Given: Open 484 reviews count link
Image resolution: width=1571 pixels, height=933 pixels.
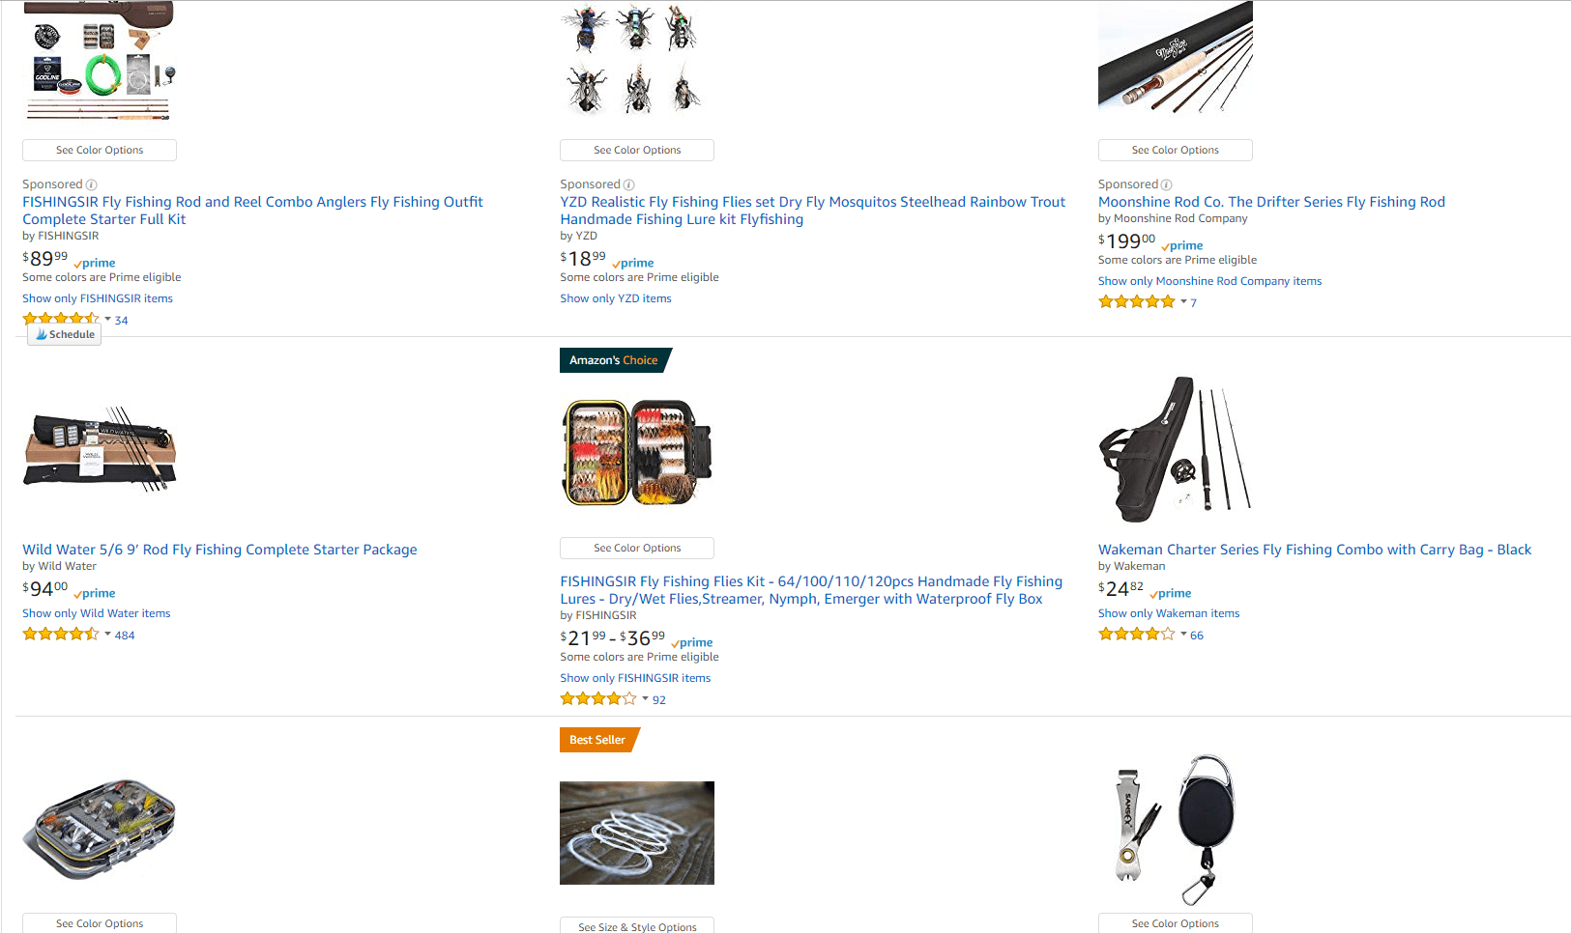Looking at the screenshot, I should (125, 636).
